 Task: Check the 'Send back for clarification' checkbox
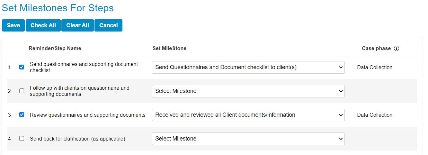(x=22, y=139)
